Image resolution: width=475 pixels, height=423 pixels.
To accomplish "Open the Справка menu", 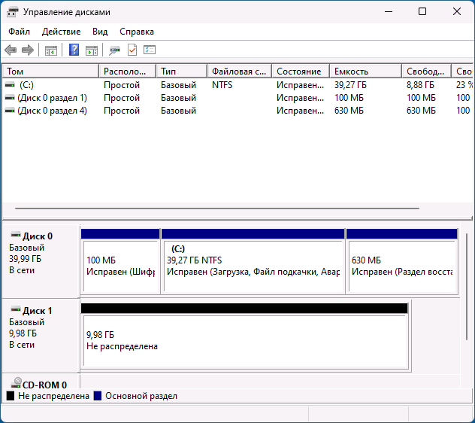I will point(137,32).
